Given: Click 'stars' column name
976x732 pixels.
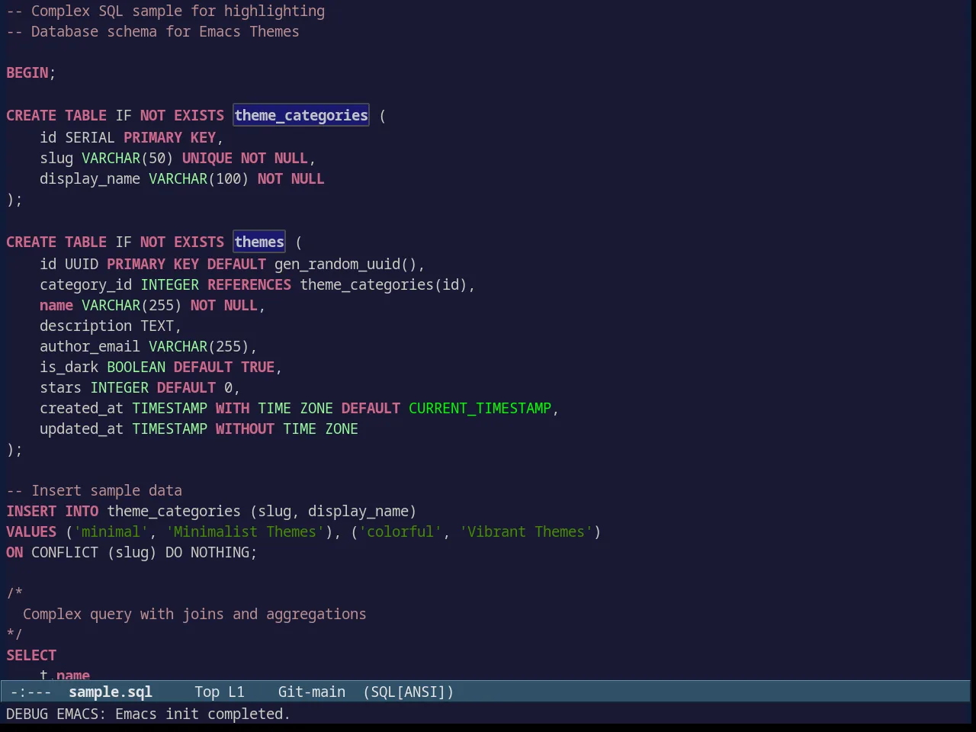Looking at the screenshot, I should [60, 387].
